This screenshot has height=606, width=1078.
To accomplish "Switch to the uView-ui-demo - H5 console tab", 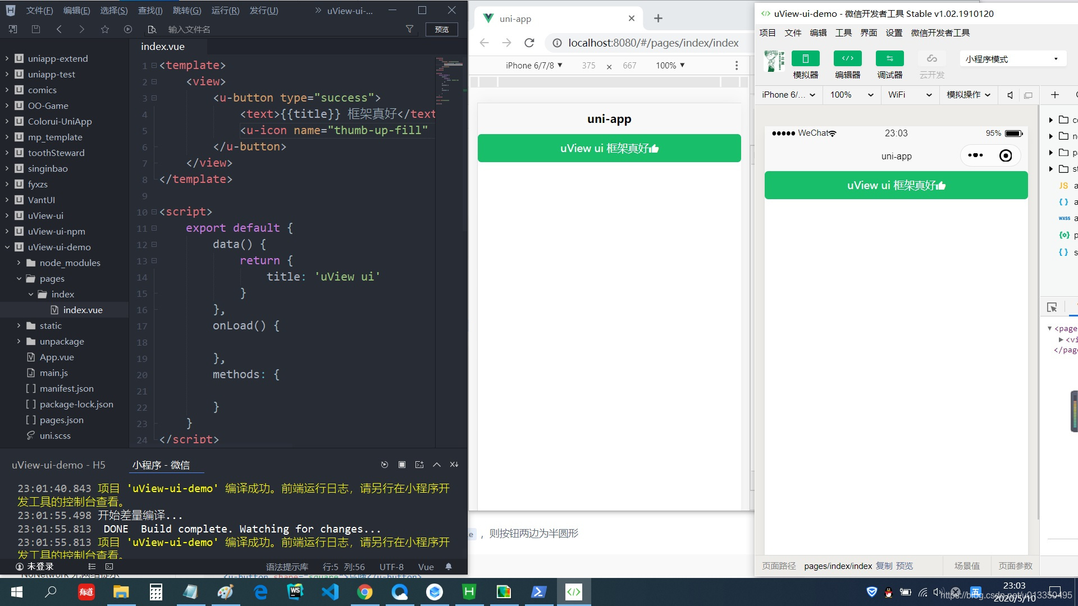I will pyautogui.click(x=58, y=465).
